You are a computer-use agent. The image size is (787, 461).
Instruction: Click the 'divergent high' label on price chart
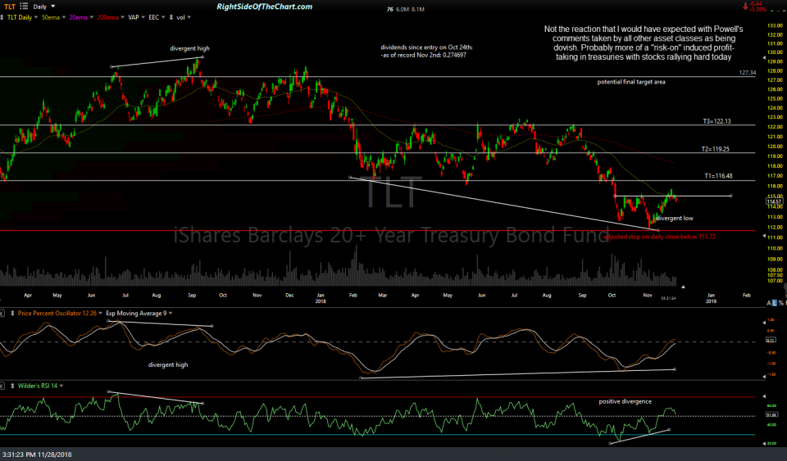tap(189, 48)
